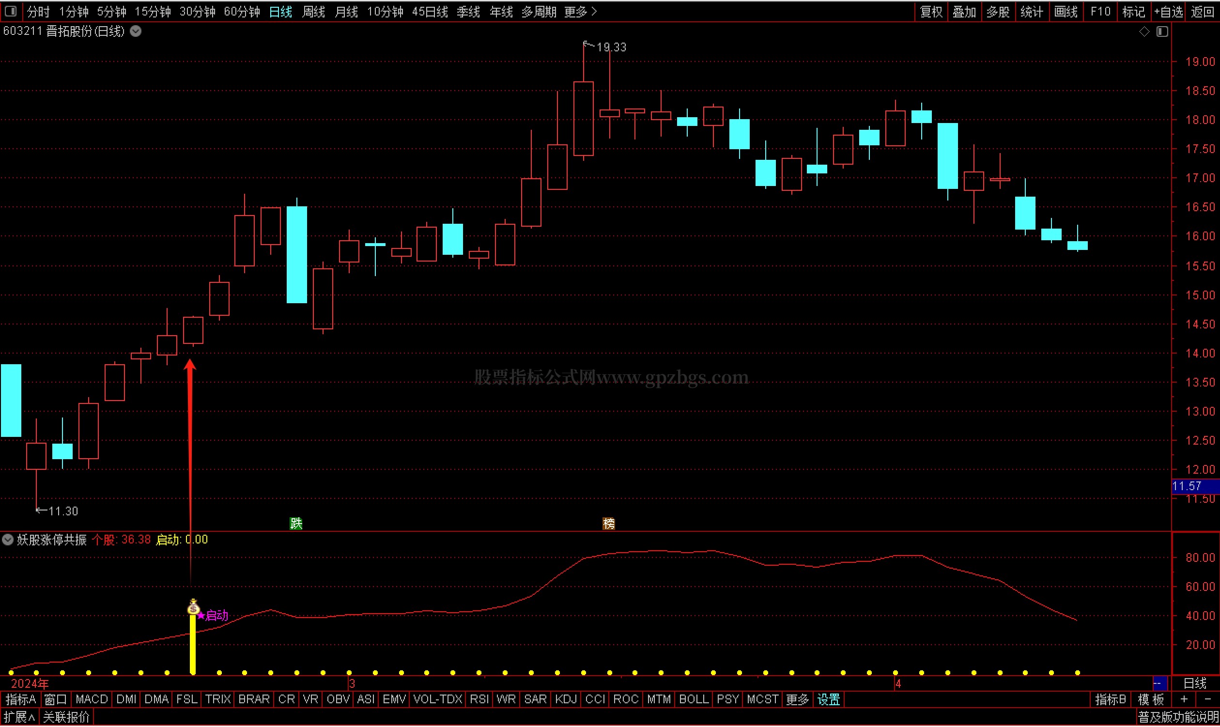Click the plus zoom-in button

pos(1184,700)
